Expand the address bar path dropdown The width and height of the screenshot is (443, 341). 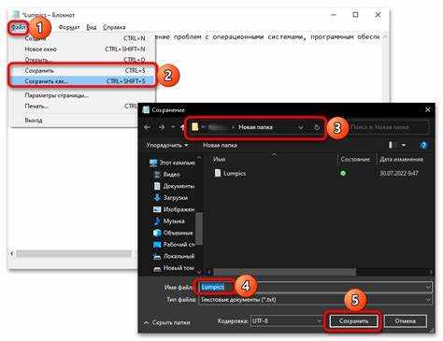click(301, 127)
